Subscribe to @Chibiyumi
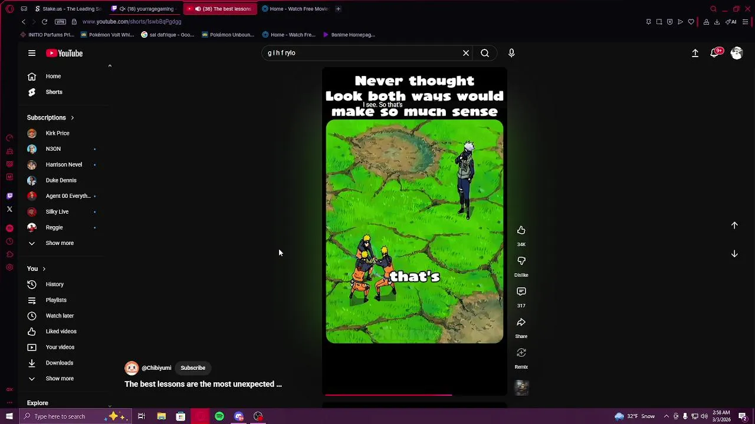 point(193,368)
